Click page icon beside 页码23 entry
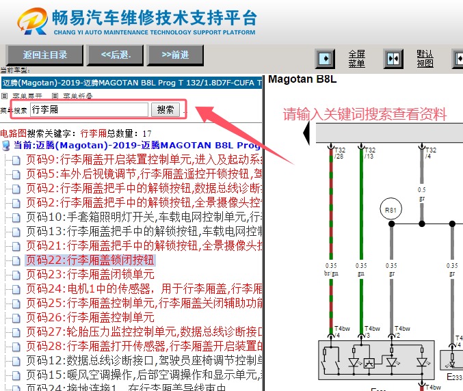The width and height of the screenshot is (463, 391). click(16, 275)
